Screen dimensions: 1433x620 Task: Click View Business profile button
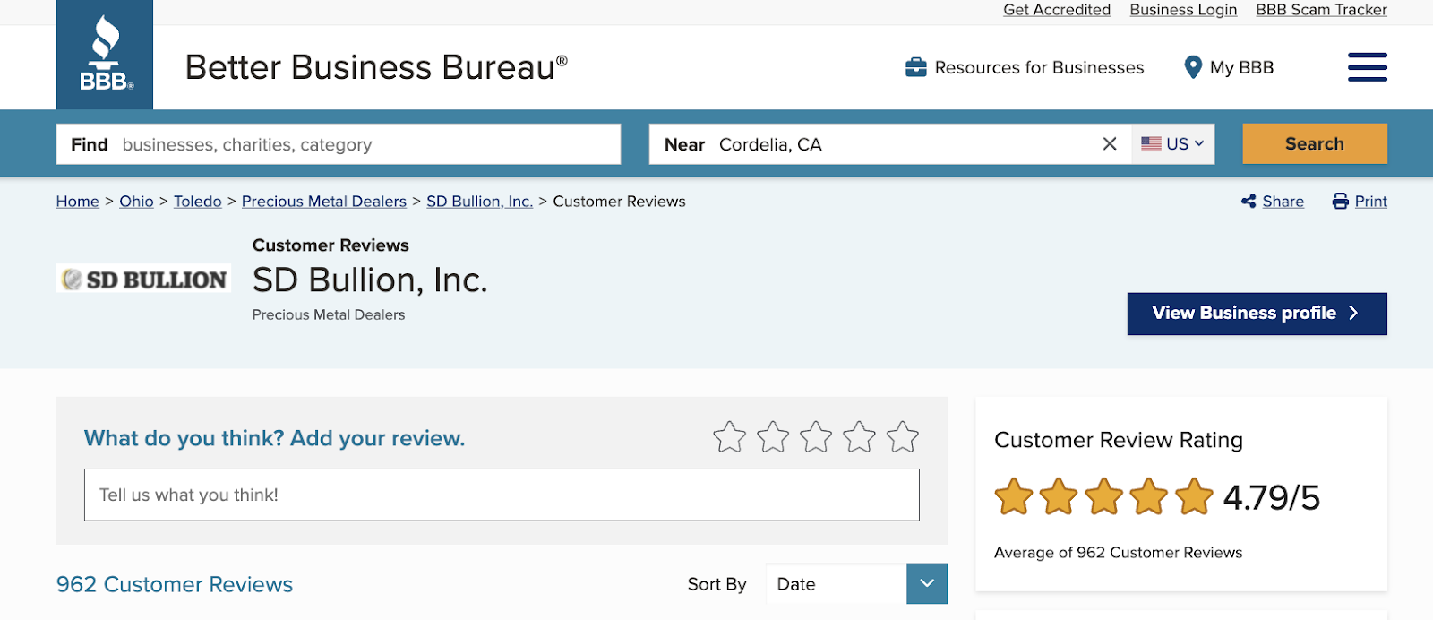pos(1257,314)
